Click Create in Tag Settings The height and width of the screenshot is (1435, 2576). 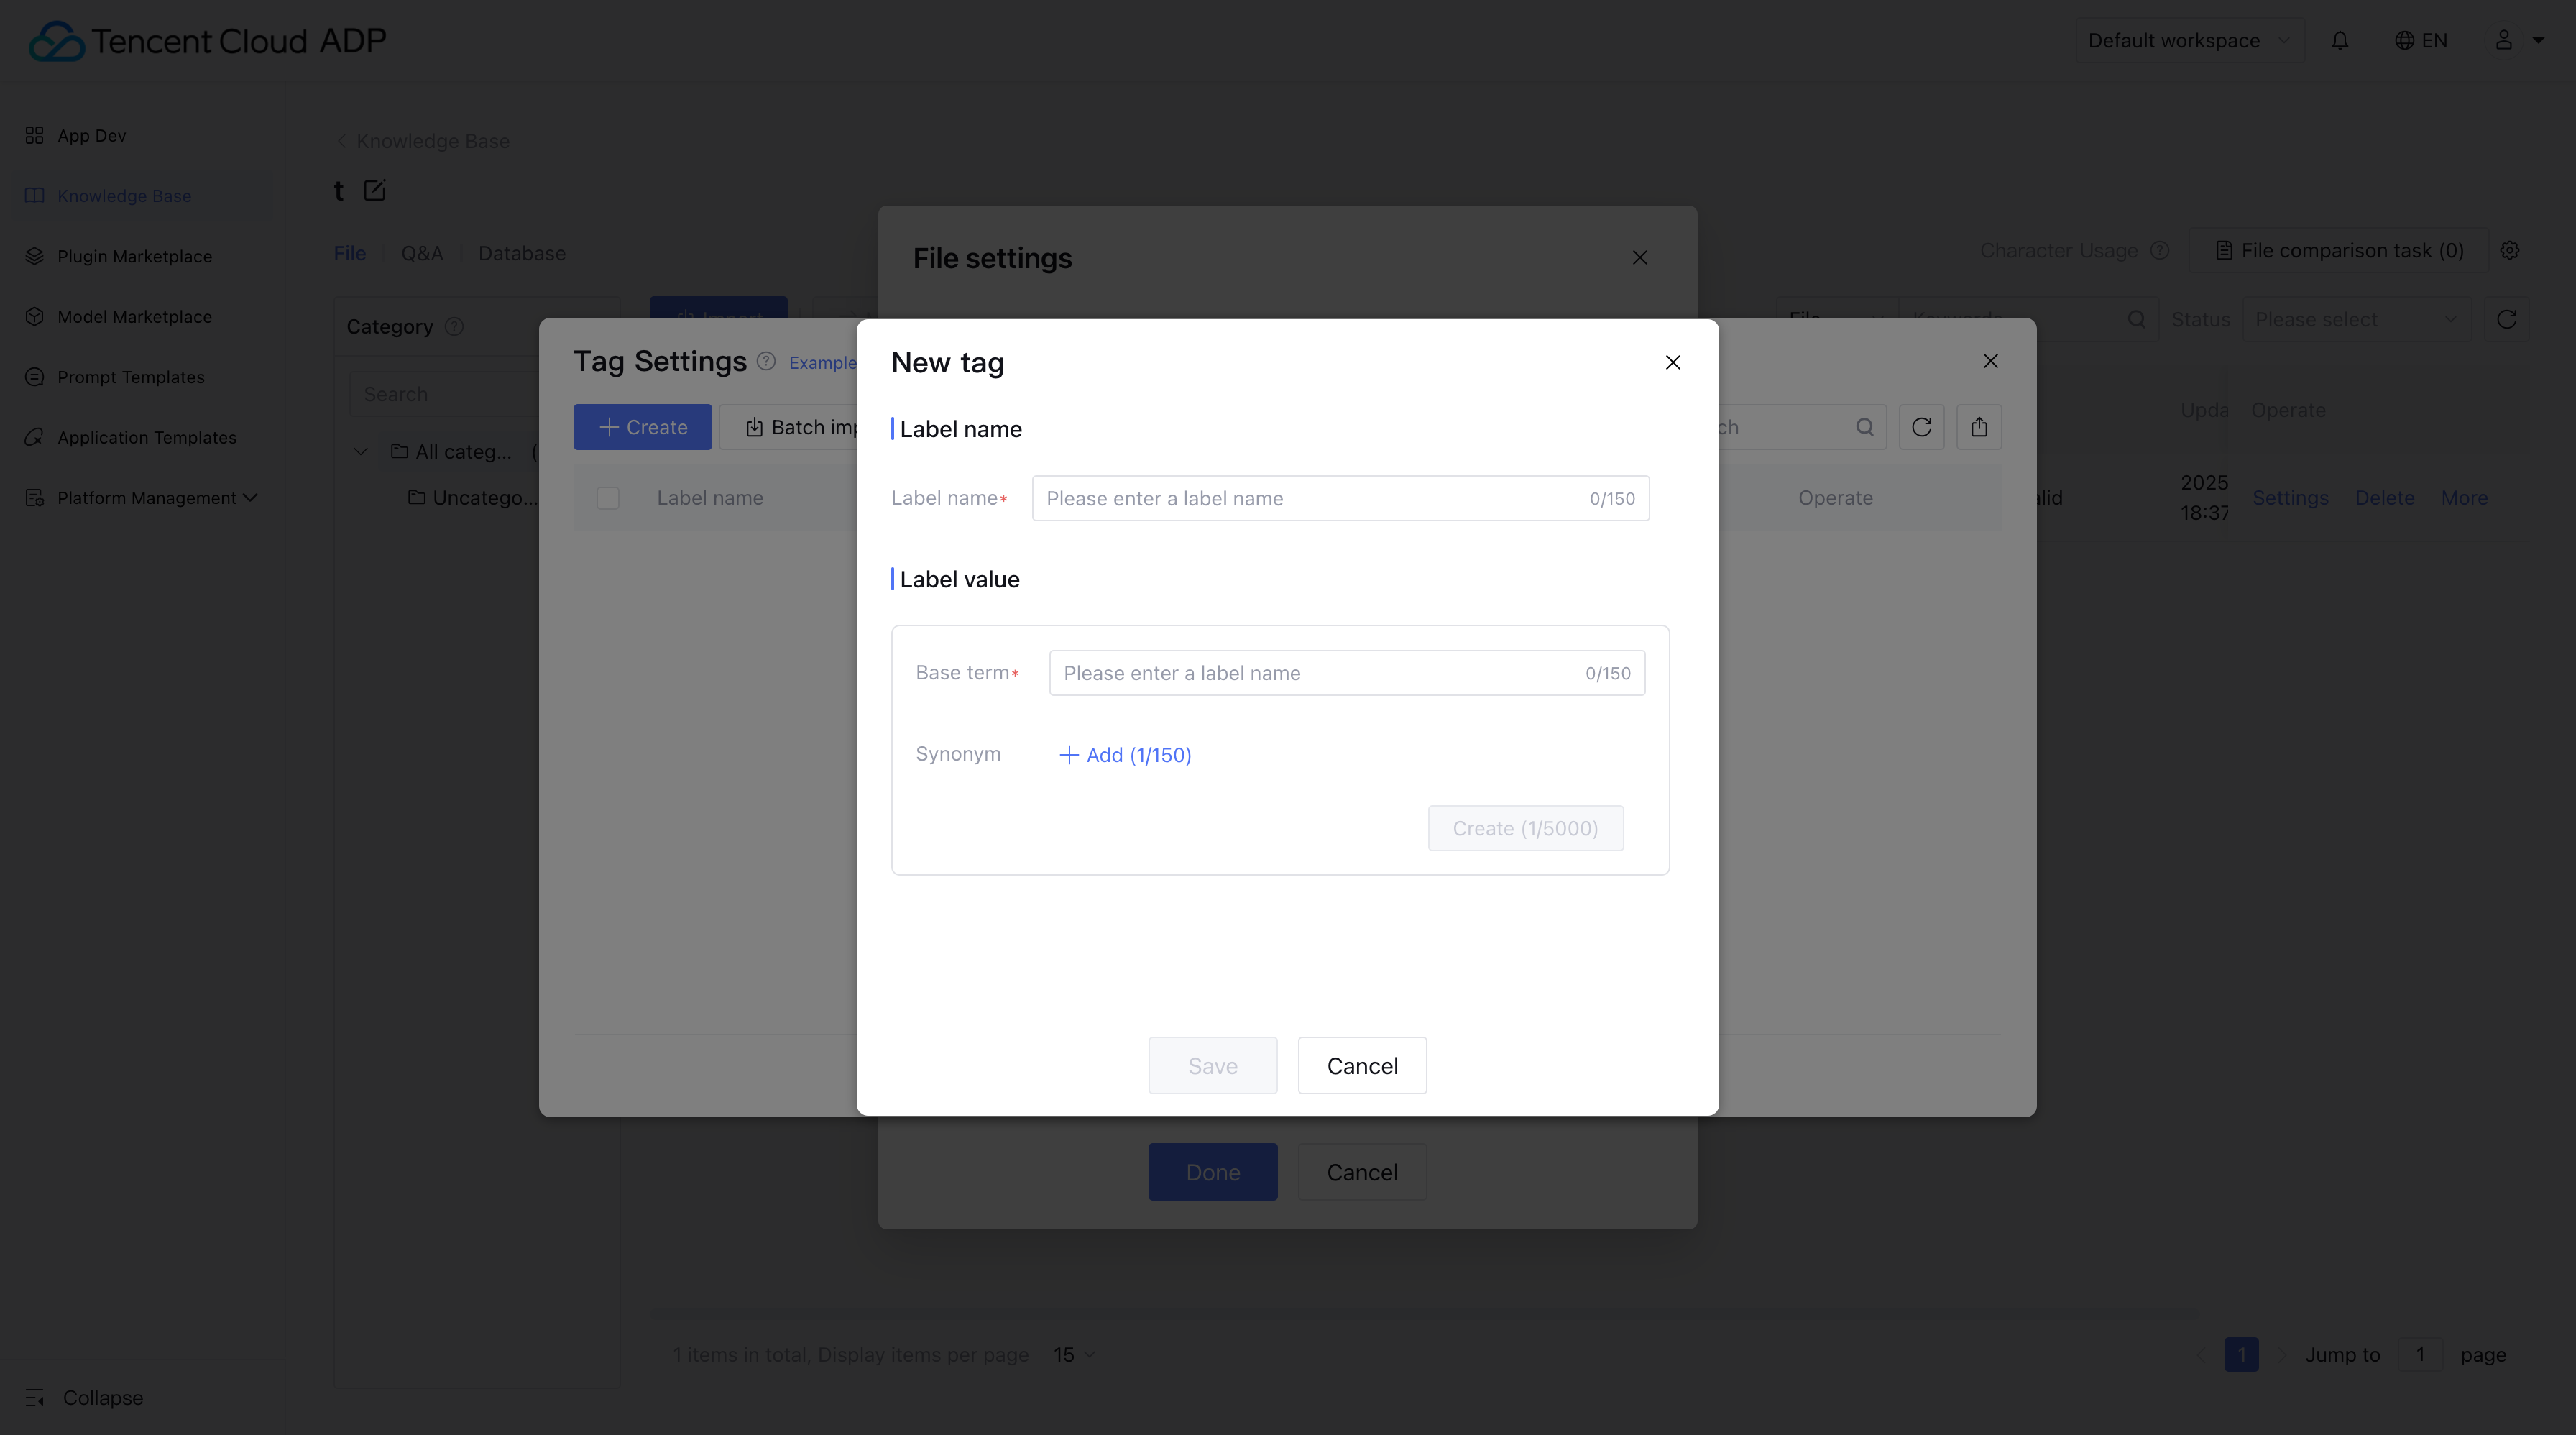tap(643, 427)
